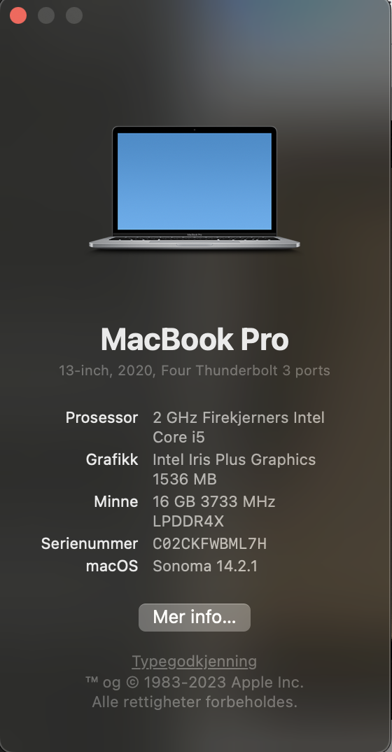Viewport: 392px width, 752px height.
Task: Select the MacBook Pro title text
Action: click(x=194, y=340)
